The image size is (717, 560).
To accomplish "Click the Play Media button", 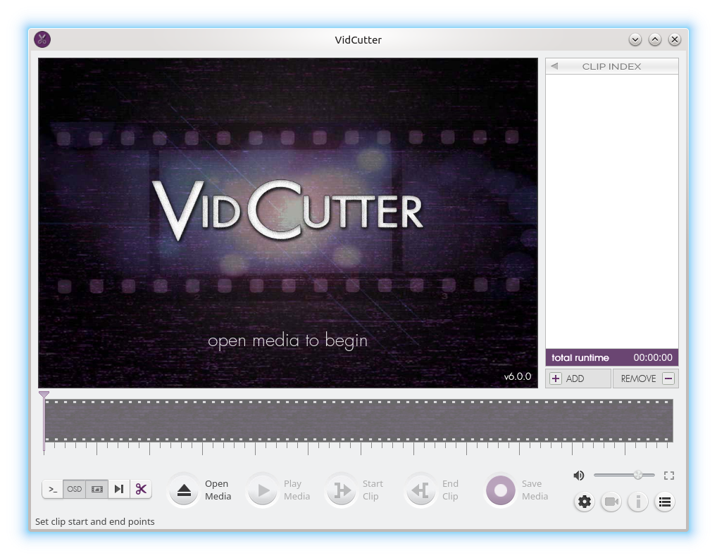I will pyautogui.click(x=263, y=490).
